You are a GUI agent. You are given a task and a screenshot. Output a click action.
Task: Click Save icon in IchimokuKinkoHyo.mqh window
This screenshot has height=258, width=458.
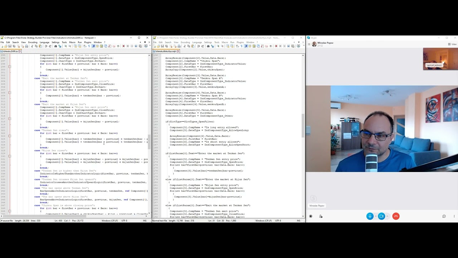pyautogui.click(x=162, y=46)
